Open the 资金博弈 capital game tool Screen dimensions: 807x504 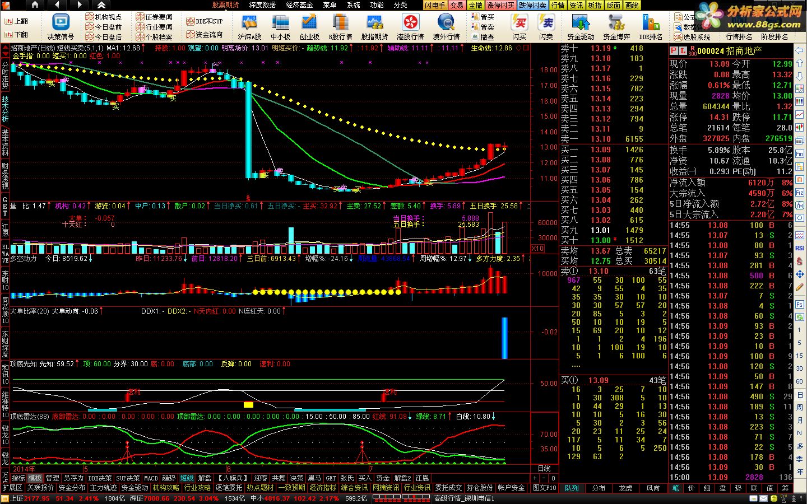[616, 27]
